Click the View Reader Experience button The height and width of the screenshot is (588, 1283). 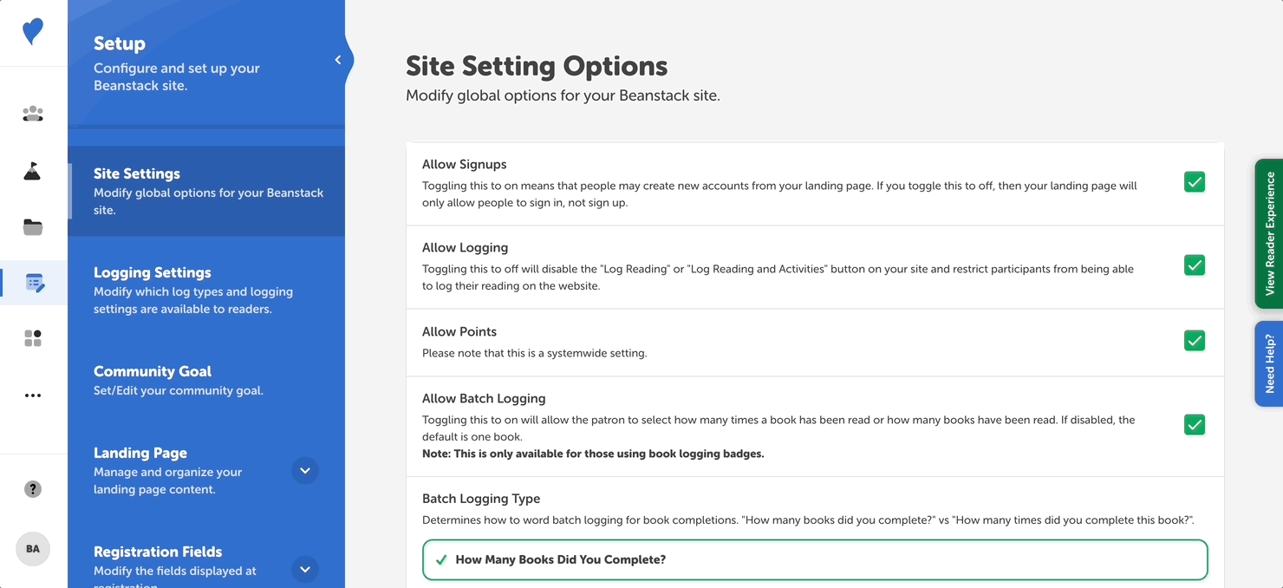click(1269, 234)
